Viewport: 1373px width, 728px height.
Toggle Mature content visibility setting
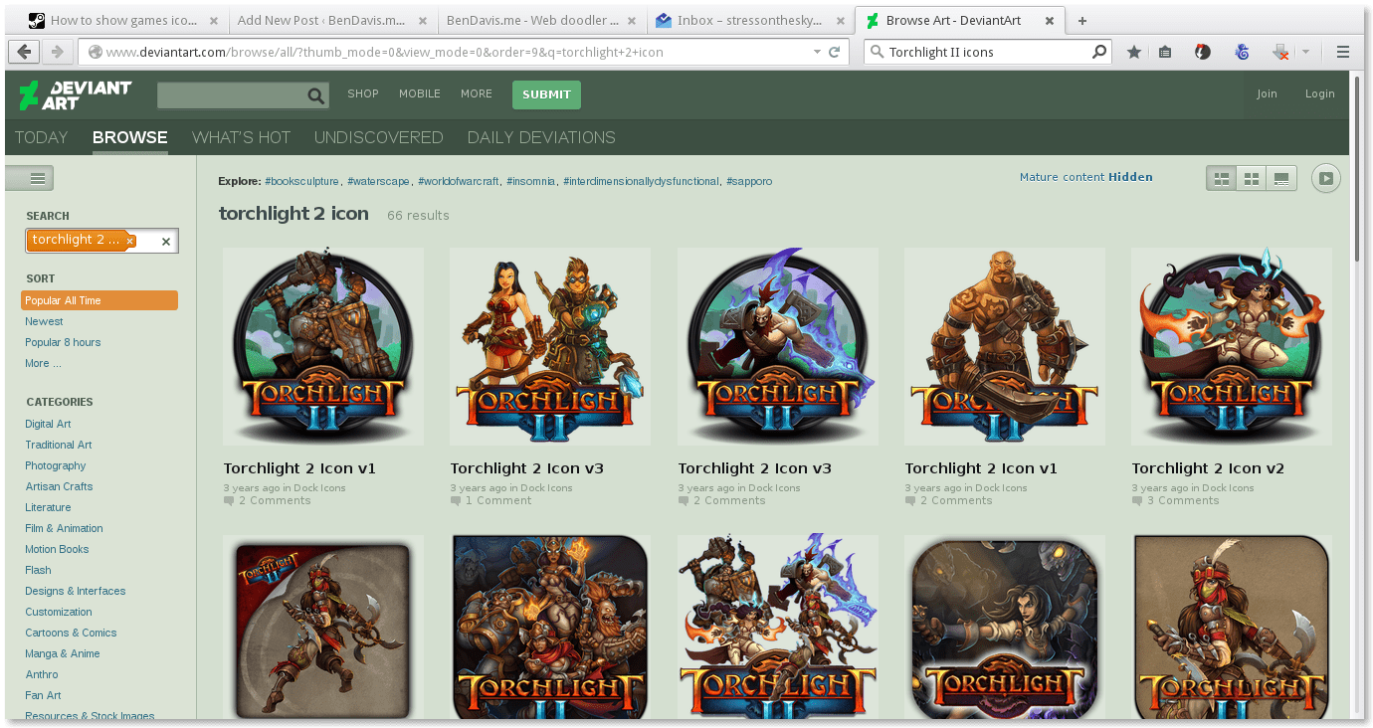(x=1085, y=176)
